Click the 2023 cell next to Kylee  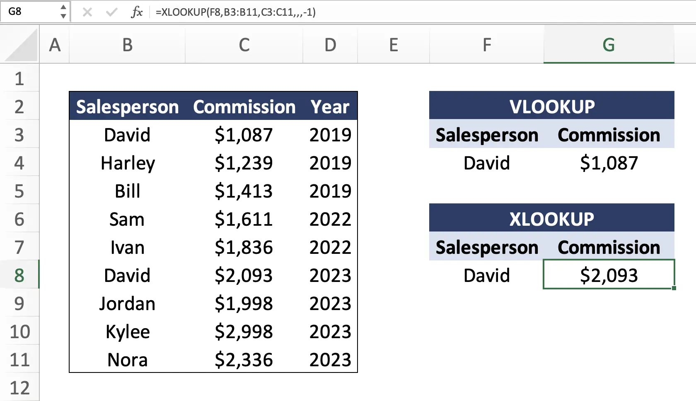pyautogui.click(x=329, y=331)
